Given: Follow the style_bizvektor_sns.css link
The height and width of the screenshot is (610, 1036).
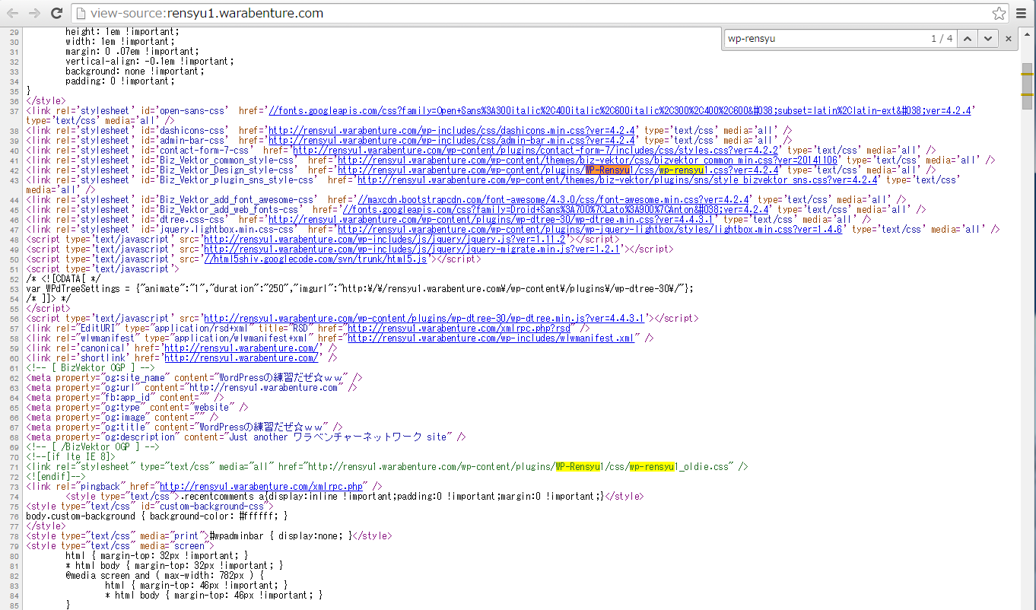Looking at the screenshot, I should click(x=617, y=180).
